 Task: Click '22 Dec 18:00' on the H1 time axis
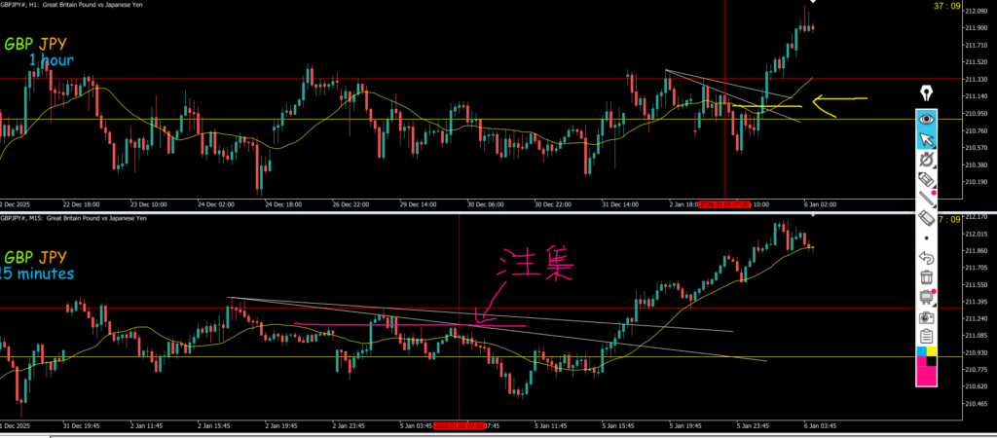82,204
